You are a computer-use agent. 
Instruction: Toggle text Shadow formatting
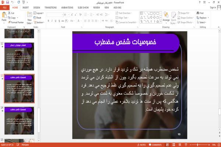59,21
